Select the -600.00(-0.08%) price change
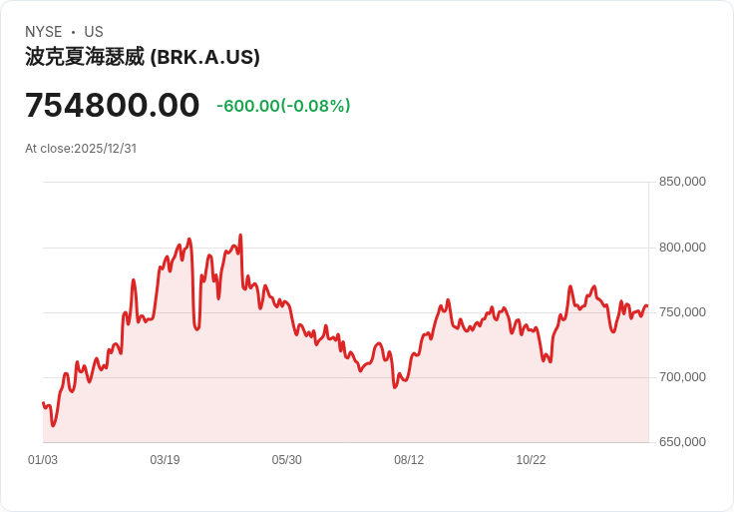The image size is (734, 512). [283, 106]
